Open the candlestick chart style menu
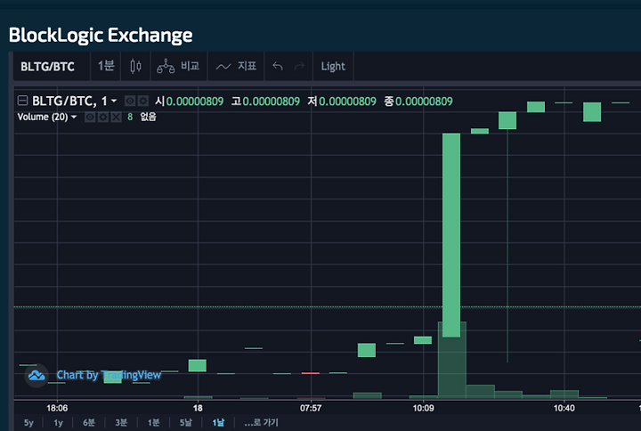 pos(135,66)
